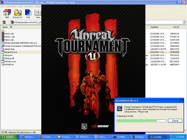This screenshot has height=140, width=187.
Task: Click status text "Selected 339,968 bytes in 1 file"
Action: coord(22,132)
